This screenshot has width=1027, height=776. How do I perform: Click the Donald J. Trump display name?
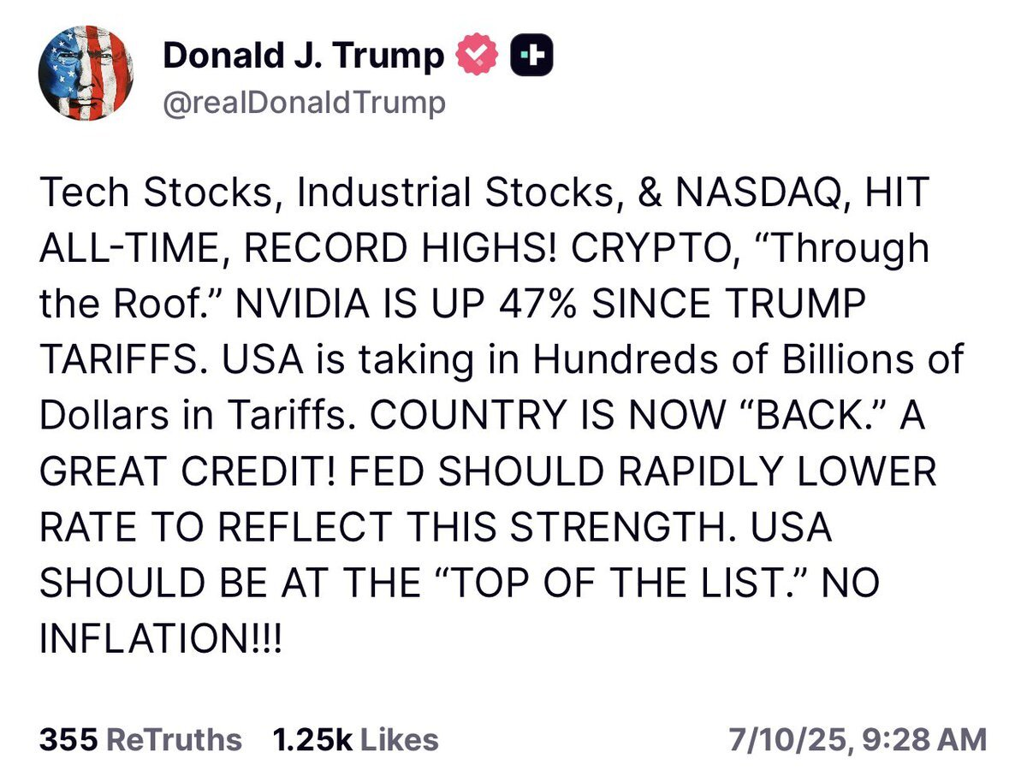pos(301,55)
